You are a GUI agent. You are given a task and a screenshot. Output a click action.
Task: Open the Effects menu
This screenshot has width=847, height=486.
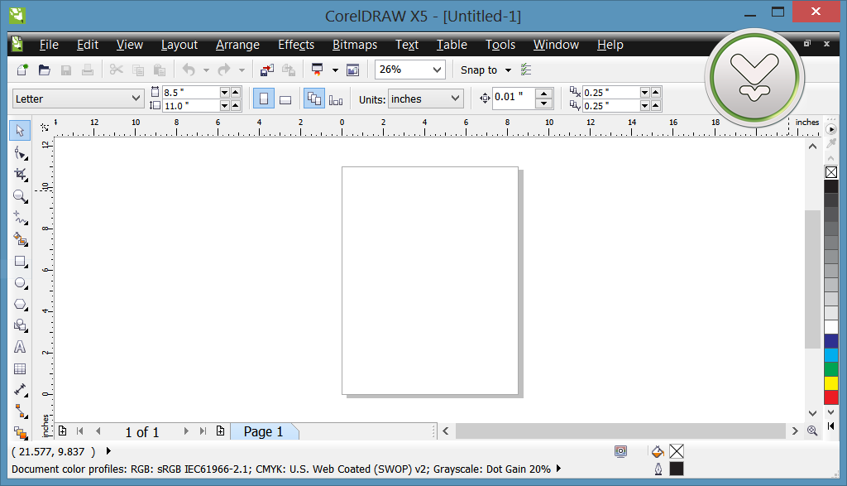pos(296,45)
